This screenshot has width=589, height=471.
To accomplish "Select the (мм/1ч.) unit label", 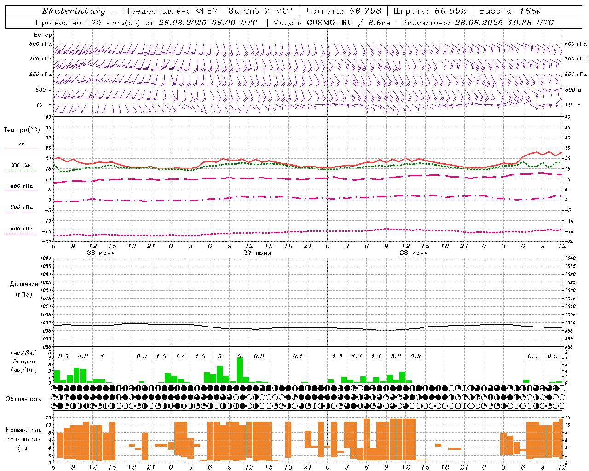I will (25, 370).
